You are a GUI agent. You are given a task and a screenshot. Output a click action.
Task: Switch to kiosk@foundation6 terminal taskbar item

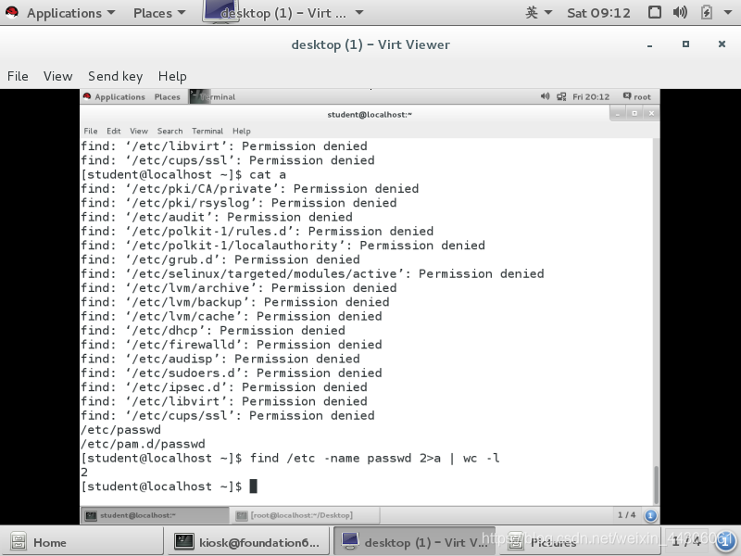coord(247,542)
